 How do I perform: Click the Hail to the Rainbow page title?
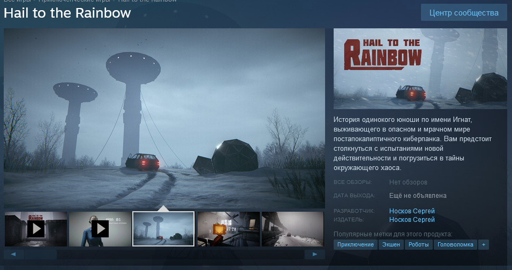coord(67,13)
